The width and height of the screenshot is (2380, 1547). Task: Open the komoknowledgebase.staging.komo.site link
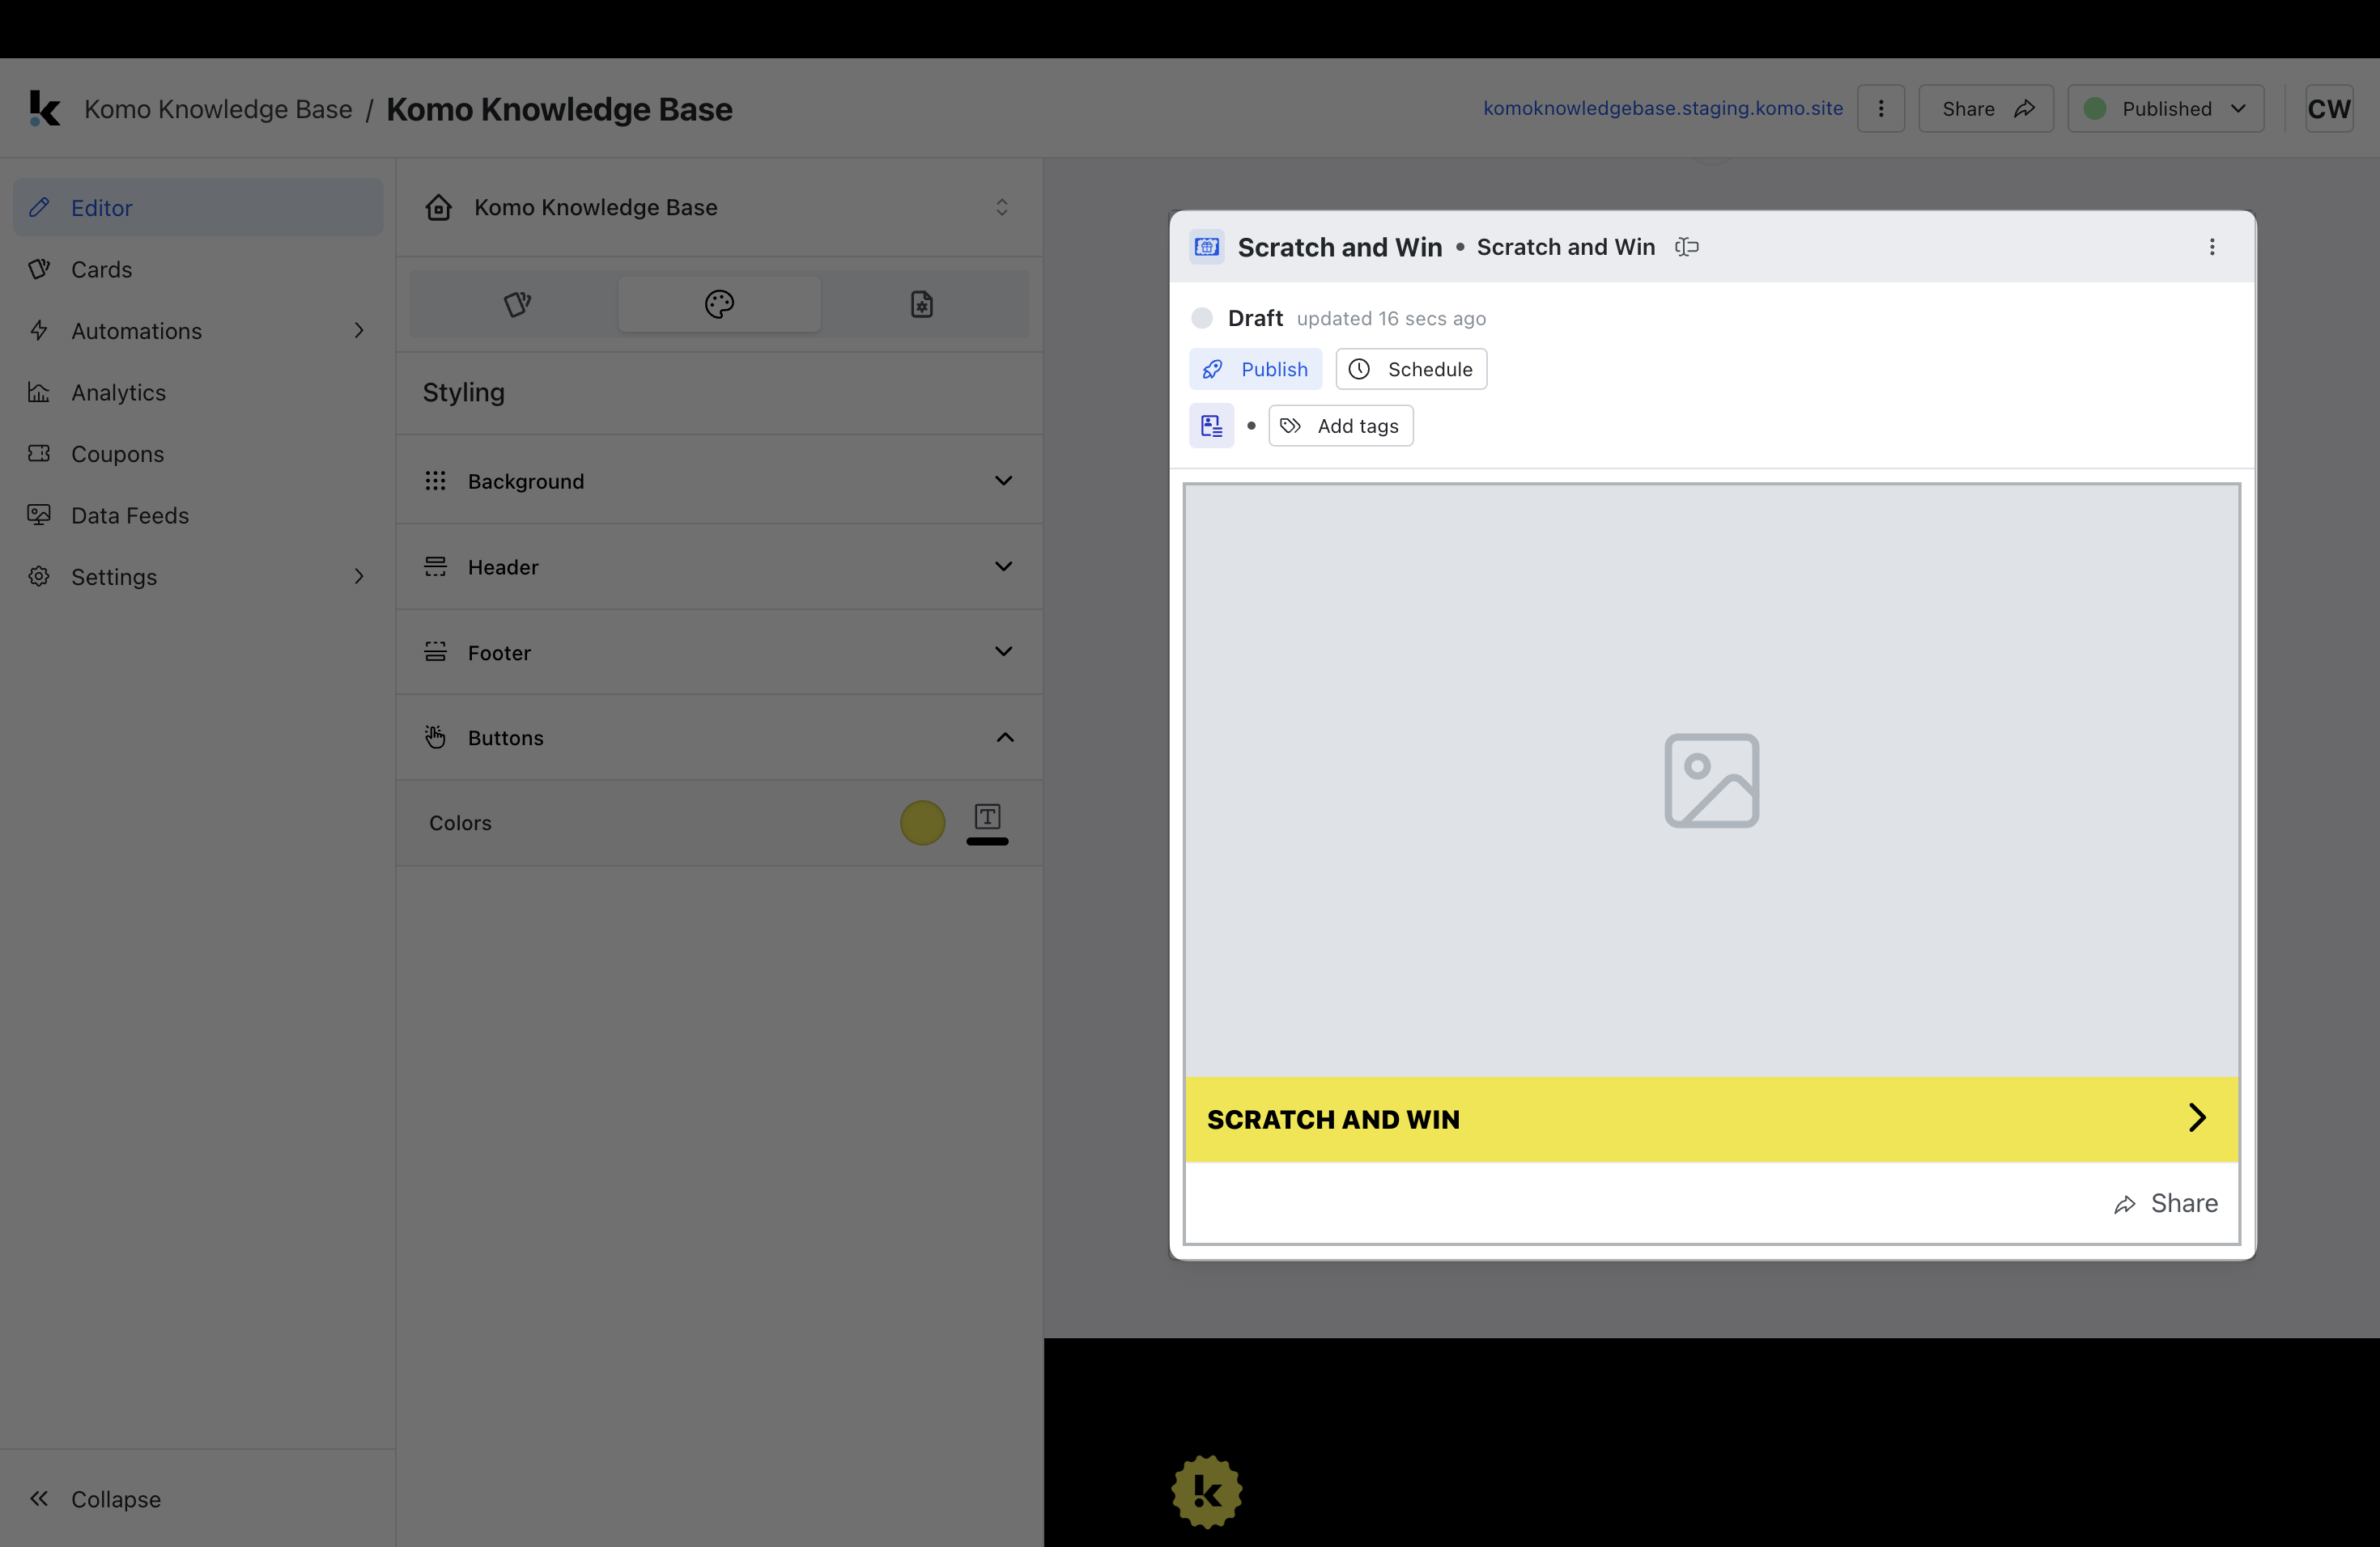pyautogui.click(x=1662, y=108)
